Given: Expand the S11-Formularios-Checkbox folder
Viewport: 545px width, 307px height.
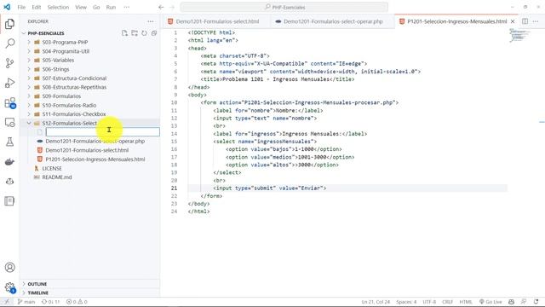Looking at the screenshot, I should click(74, 113).
